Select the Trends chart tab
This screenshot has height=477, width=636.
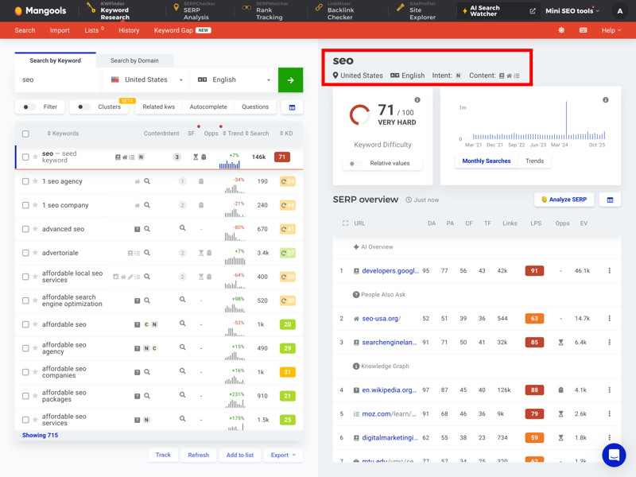534,161
